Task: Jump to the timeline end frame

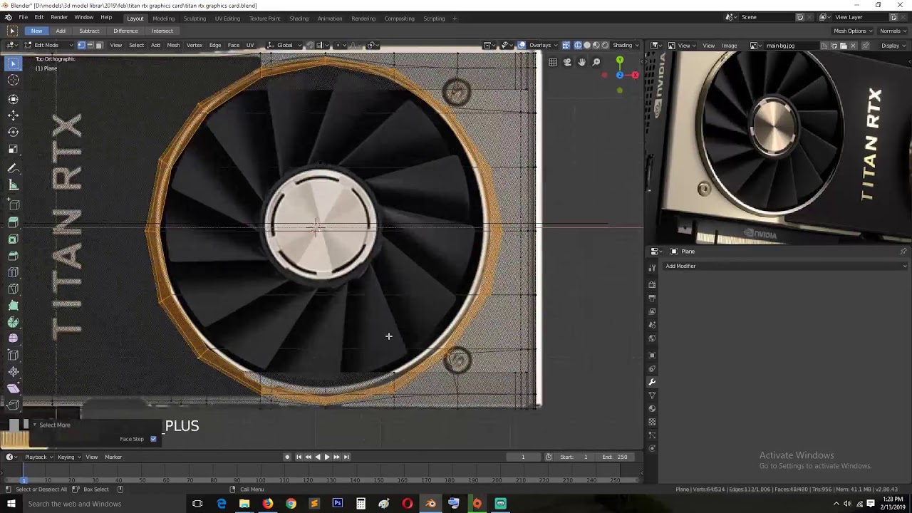Action: click(346, 457)
